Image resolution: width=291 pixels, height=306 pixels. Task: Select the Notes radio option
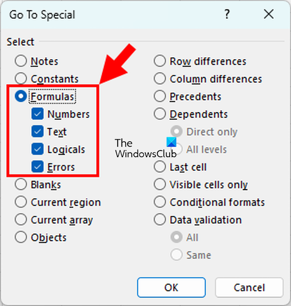(21, 62)
